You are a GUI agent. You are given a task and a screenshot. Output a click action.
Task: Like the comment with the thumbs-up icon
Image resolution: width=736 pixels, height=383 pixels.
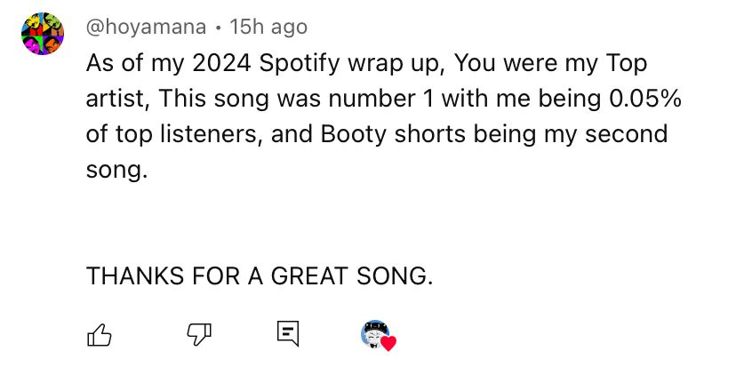click(x=100, y=335)
